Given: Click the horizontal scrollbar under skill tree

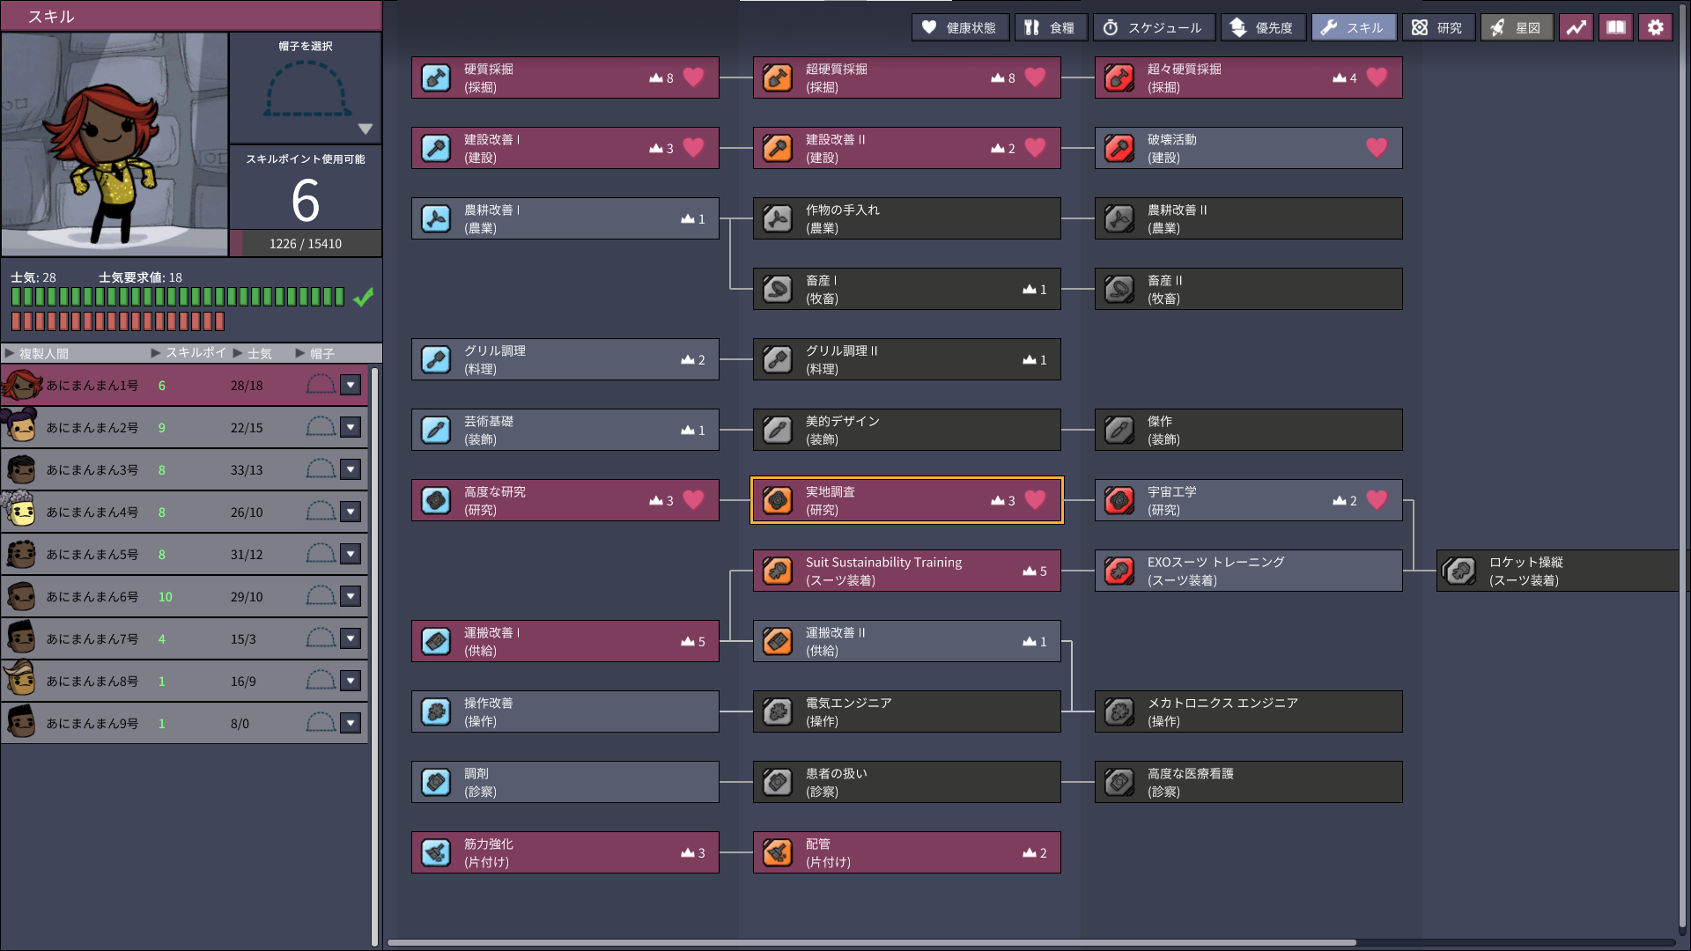Looking at the screenshot, I should coord(872,942).
